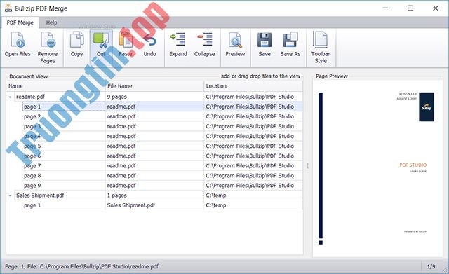
Task: Click the Expand tree icon
Action: point(177,39)
